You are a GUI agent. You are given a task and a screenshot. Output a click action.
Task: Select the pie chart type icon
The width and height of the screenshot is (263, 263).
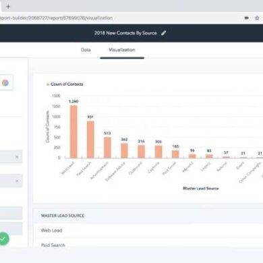[5, 83]
